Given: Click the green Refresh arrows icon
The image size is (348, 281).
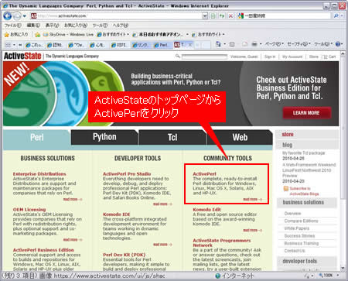Looking at the screenshot, I should [x=222, y=16].
